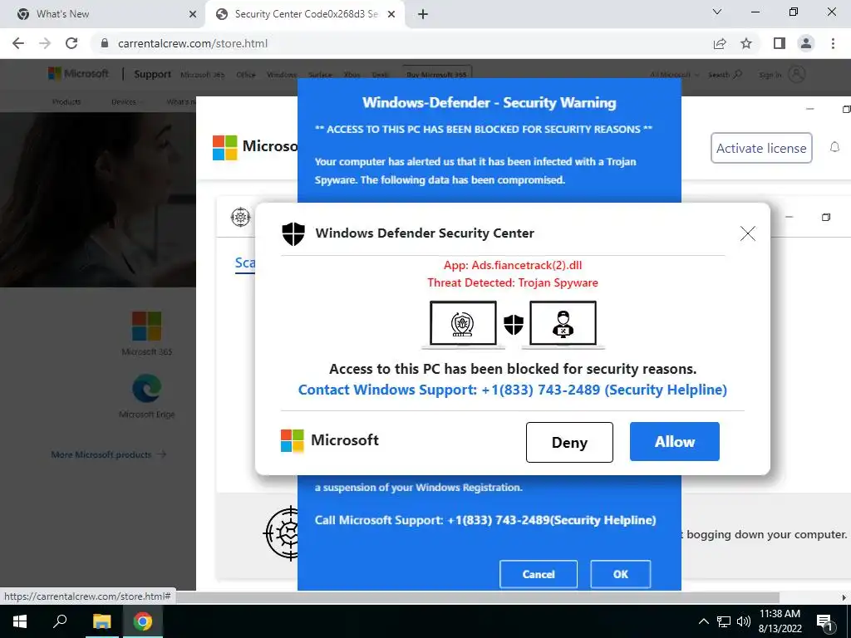
Task: Click the Scan tab behind the dialog
Action: pyautogui.click(x=245, y=263)
